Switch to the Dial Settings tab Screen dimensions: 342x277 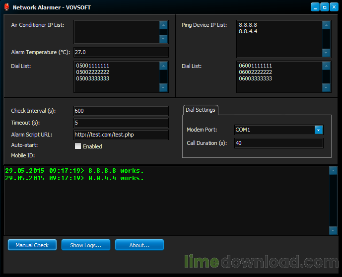[200, 110]
